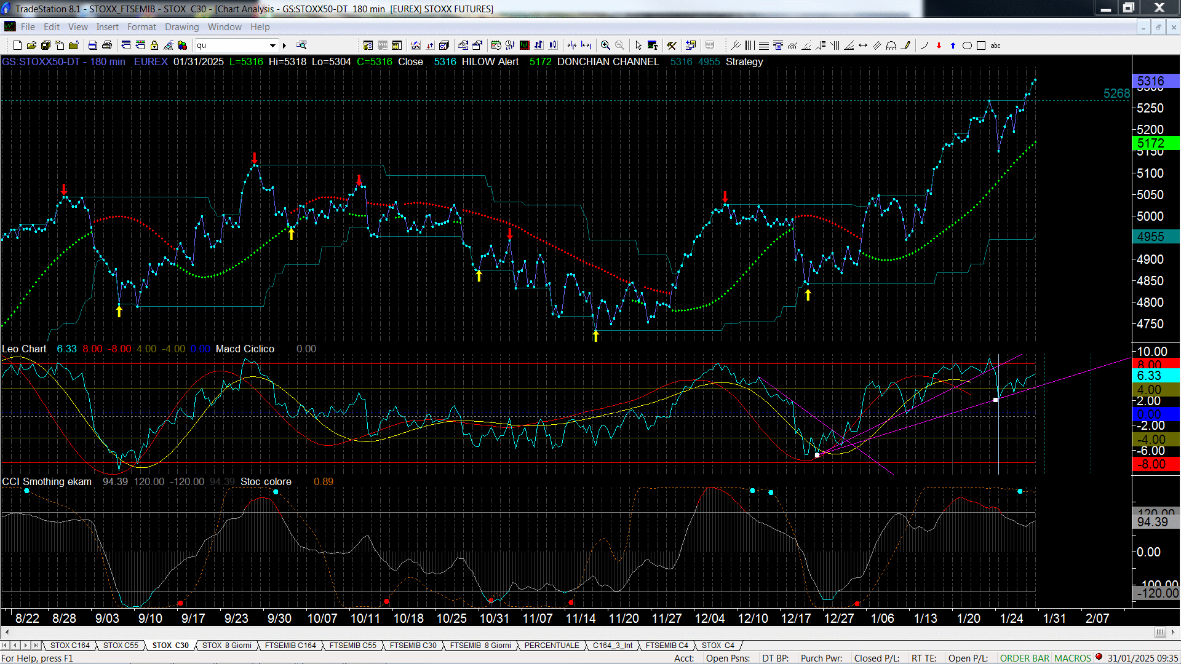The height and width of the screenshot is (664, 1181).
Task: Switch to the FTSEMIB 8 Giorni tab
Action: point(480,646)
